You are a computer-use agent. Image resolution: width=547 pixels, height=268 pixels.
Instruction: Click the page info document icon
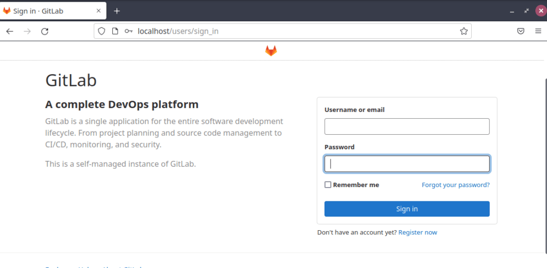click(115, 31)
